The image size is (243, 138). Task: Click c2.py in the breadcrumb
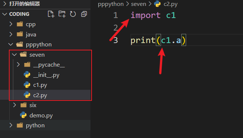[x=171, y=4]
